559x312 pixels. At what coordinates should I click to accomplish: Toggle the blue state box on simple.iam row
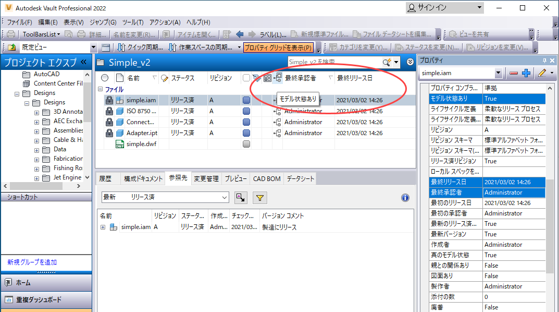coord(246,100)
